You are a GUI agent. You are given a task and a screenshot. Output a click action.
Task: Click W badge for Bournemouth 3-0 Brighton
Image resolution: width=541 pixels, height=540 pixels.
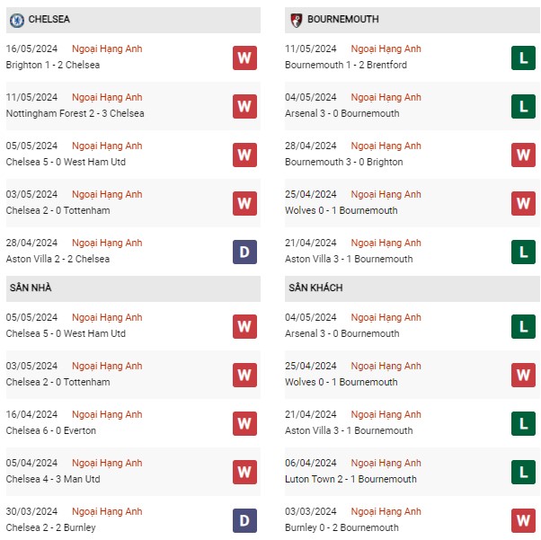[523, 155]
